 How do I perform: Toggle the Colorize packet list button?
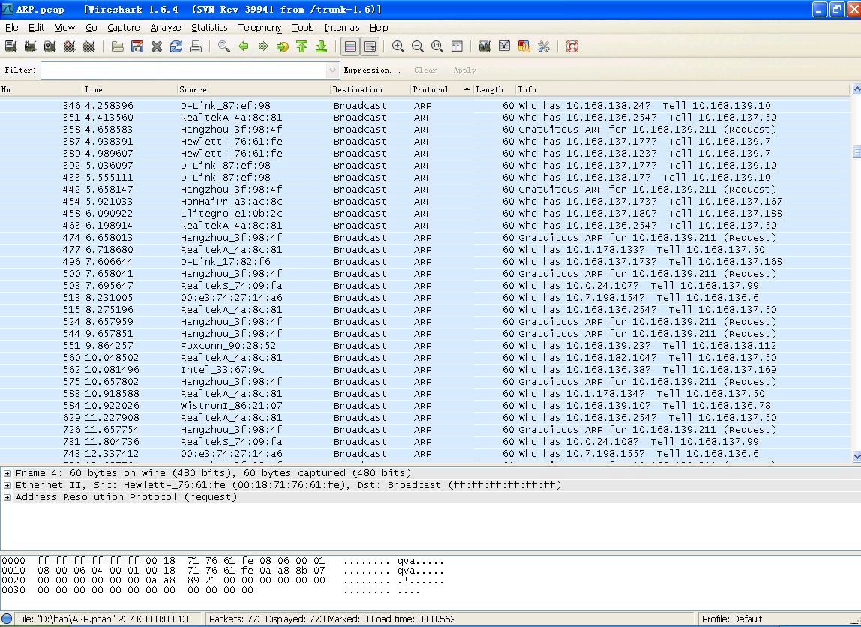pyautogui.click(x=350, y=46)
